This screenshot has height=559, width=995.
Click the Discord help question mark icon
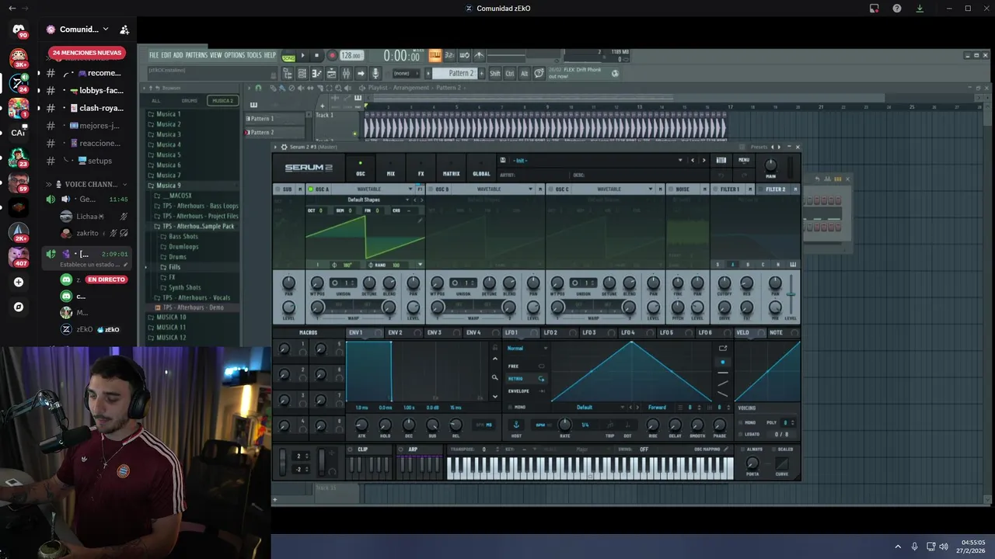(x=897, y=9)
